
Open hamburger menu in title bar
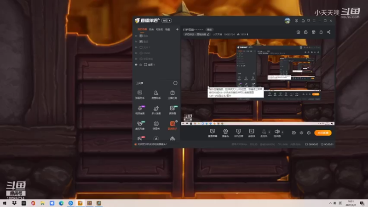click(x=314, y=21)
